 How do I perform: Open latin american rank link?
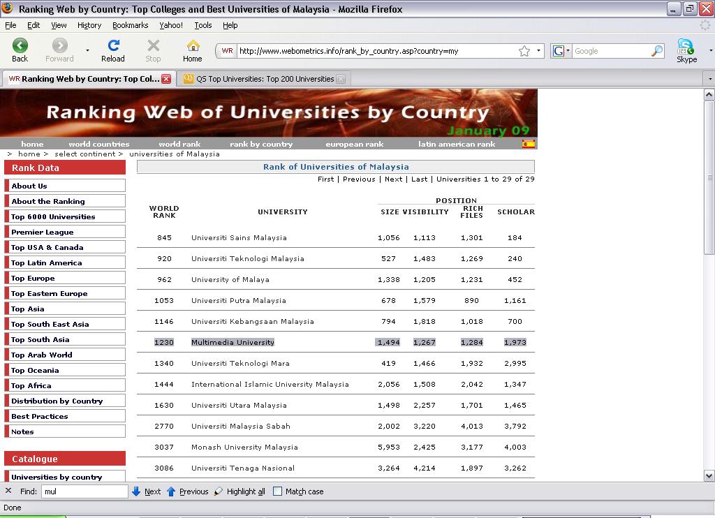click(x=457, y=144)
